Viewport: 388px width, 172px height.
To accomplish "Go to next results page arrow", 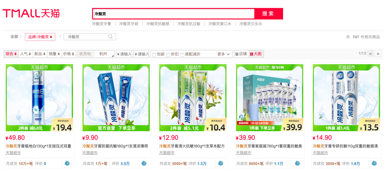I will point(378,53).
